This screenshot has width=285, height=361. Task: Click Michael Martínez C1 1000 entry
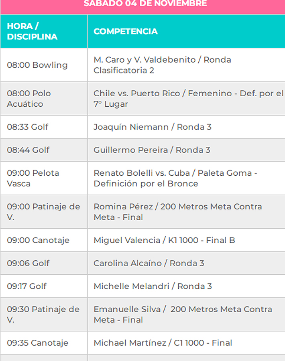point(163,343)
